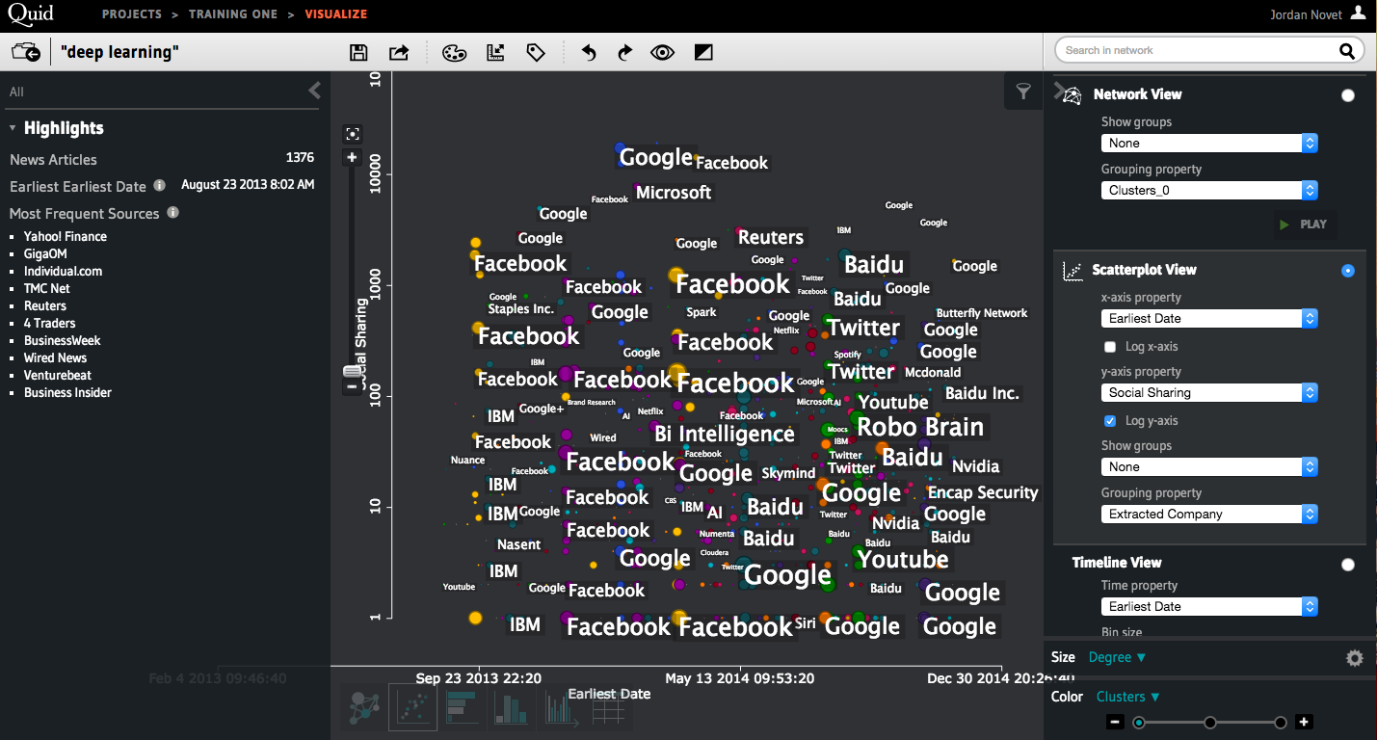Image resolution: width=1377 pixels, height=740 pixels.
Task: Click the search magnifier icon
Action: pos(1347,51)
